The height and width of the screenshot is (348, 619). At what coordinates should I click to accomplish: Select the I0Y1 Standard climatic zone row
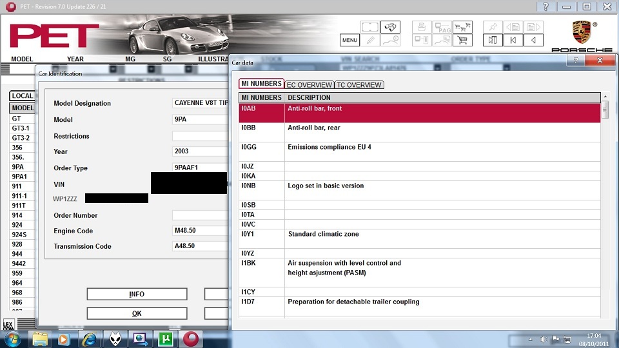point(420,238)
